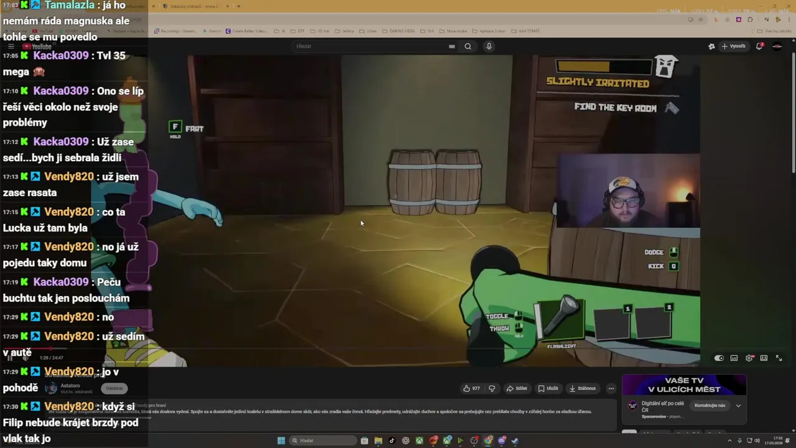
Task: Open the Aplikace 3 stran bookmarks folder
Action: [x=489, y=31]
